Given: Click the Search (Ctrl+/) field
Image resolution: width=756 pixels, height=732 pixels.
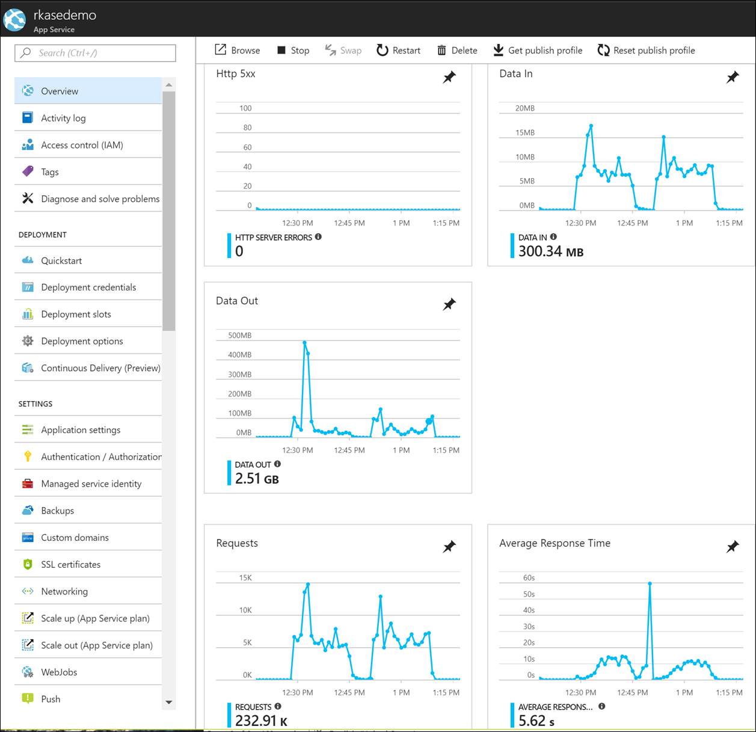Looking at the screenshot, I should (x=94, y=53).
